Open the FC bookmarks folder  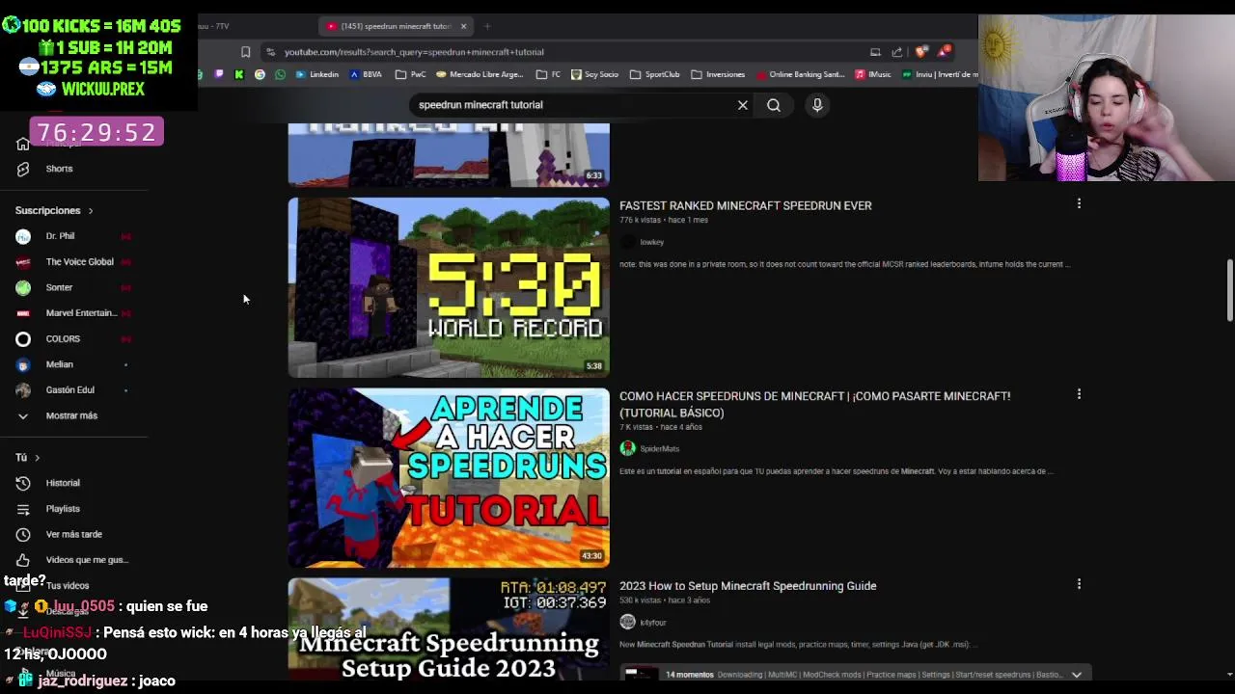click(x=548, y=74)
